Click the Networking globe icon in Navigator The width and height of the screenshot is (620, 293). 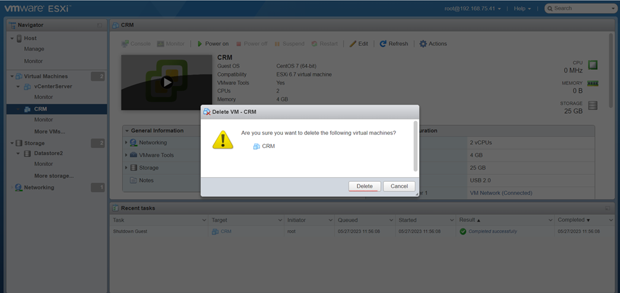[18, 187]
